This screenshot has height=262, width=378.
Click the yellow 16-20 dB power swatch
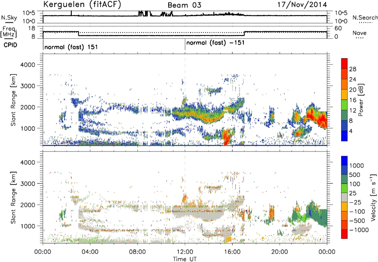pyautogui.click(x=344, y=95)
